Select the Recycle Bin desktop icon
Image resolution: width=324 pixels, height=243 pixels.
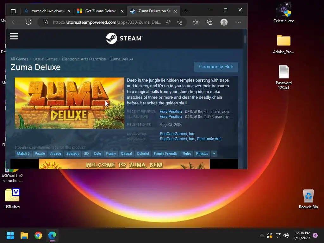pos(308,199)
